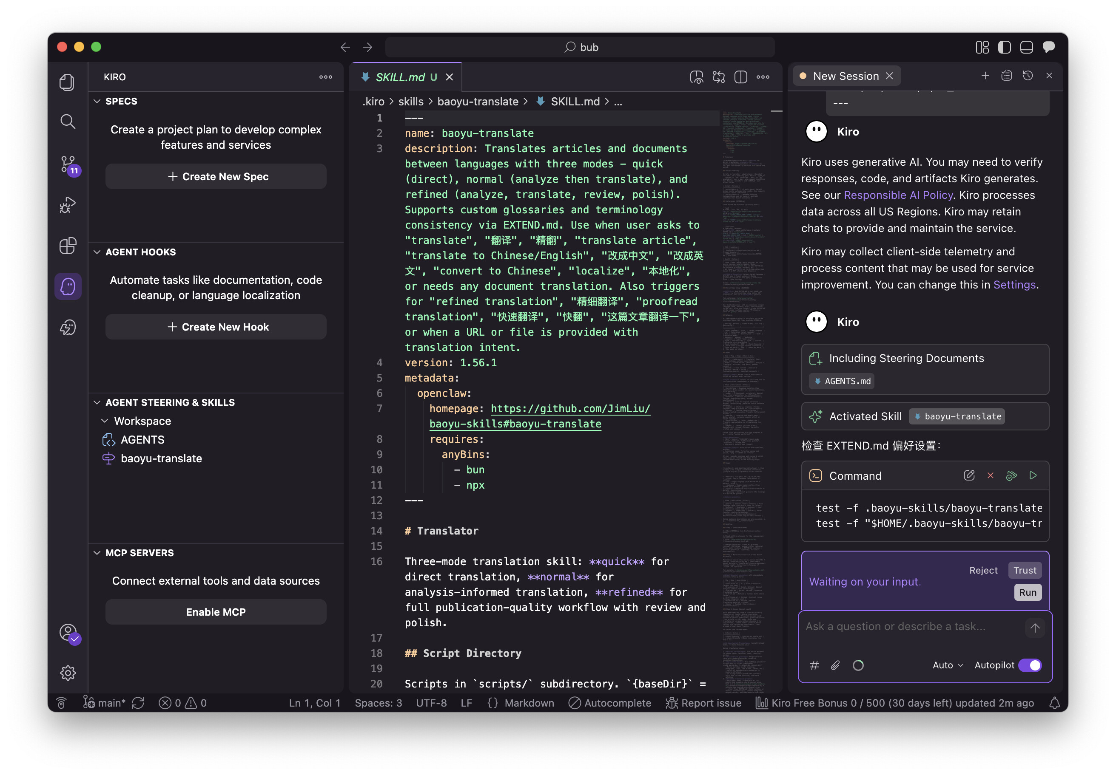Click the trust-and-run icon in Command header
The height and width of the screenshot is (775, 1116).
(x=1012, y=475)
